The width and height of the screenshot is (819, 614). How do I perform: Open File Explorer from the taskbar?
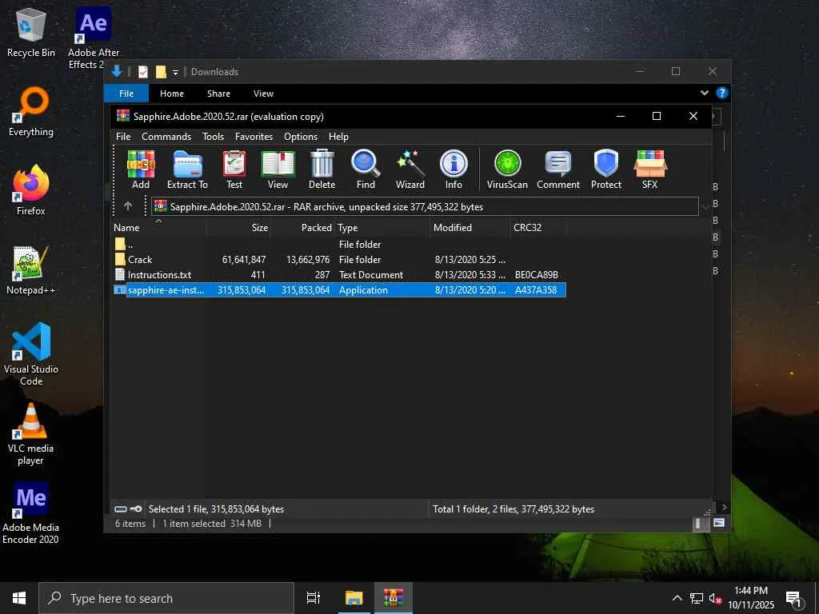point(354,598)
